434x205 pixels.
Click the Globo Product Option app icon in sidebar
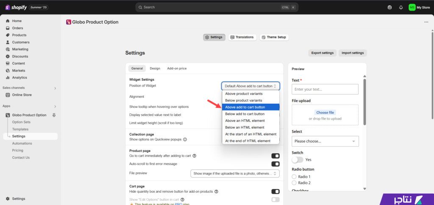pyautogui.click(x=8, y=115)
